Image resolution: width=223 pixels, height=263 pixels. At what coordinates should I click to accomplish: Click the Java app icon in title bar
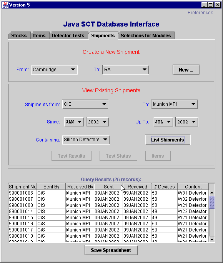[5, 5]
